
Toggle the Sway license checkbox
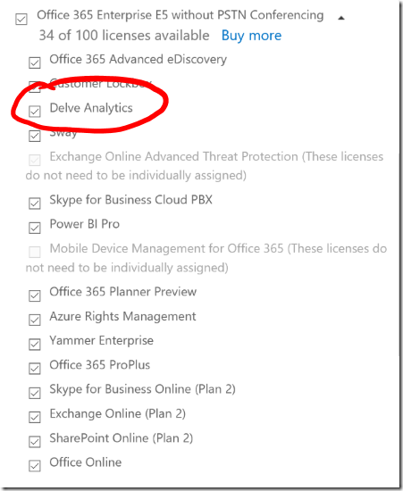35,136
